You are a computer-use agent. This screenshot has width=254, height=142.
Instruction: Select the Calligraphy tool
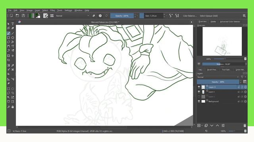[x=13, y=28]
